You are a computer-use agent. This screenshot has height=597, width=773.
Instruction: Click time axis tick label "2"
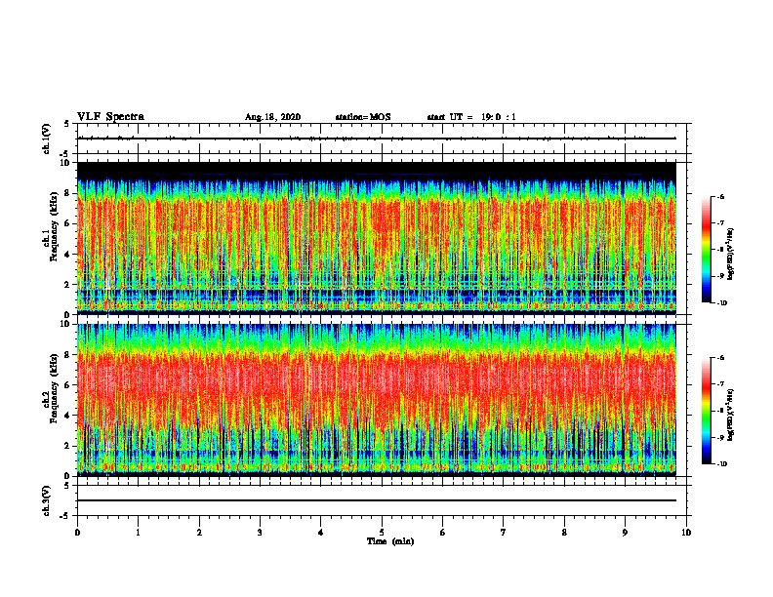click(x=199, y=533)
